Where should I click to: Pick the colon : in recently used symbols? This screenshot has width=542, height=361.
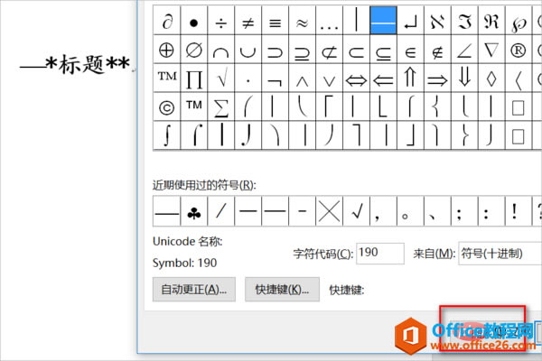(x=491, y=211)
